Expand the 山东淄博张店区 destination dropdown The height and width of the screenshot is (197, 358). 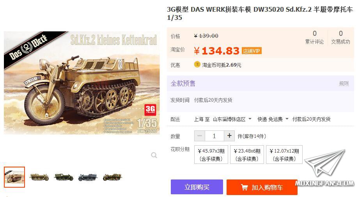(232, 119)
